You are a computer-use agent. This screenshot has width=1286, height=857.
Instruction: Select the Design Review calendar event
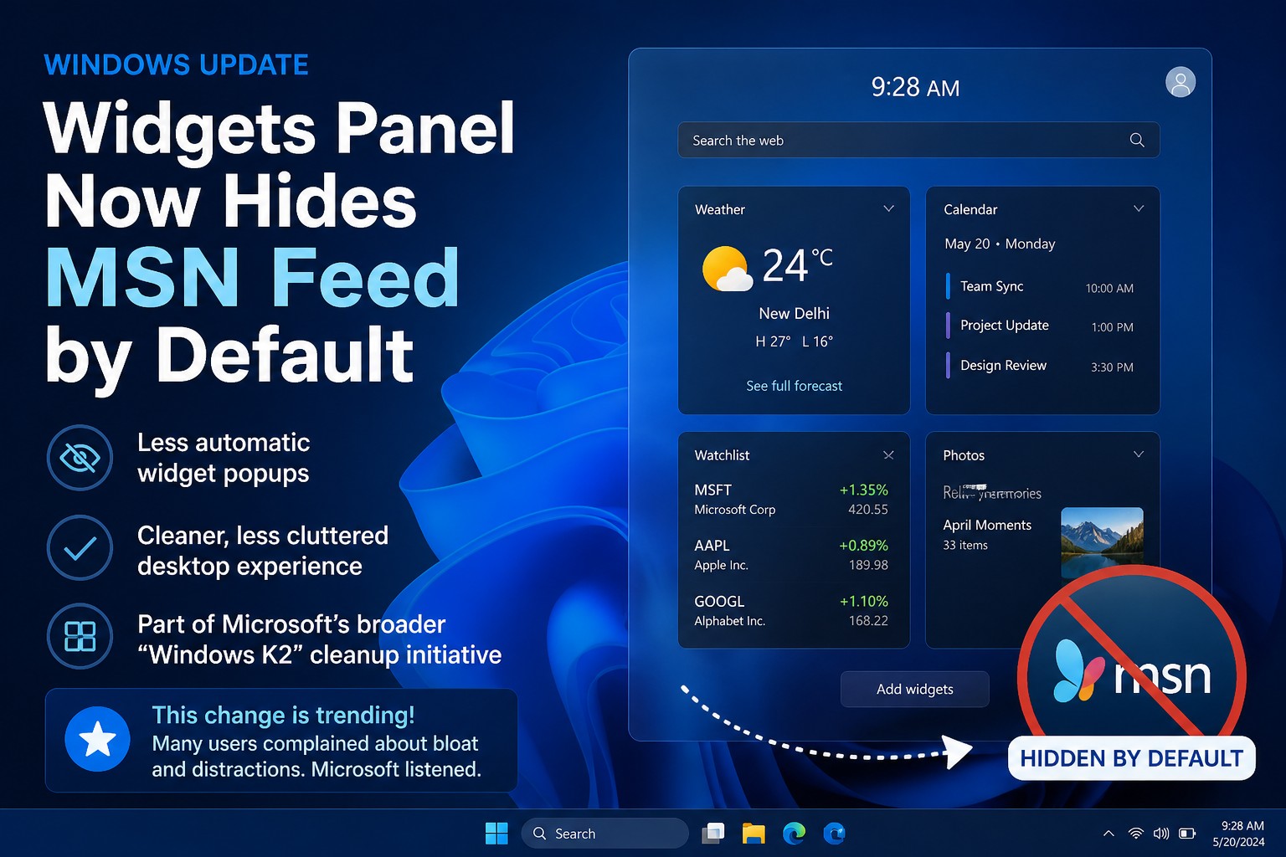tap(1040, 366)
